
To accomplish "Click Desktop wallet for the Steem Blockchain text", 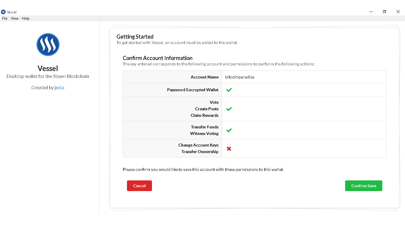I will click(48, 76).
